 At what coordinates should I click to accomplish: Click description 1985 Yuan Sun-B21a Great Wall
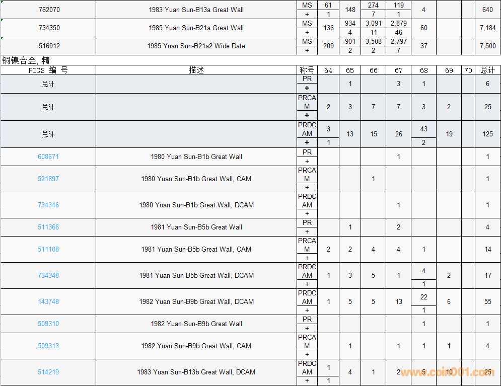pos(196,28)
